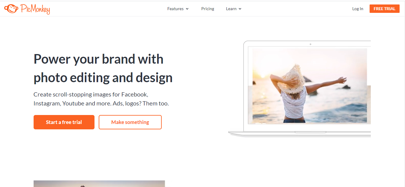Select the straw hat in the hero photo
Viewport: 405px width, 187px height.
[291, 79]
